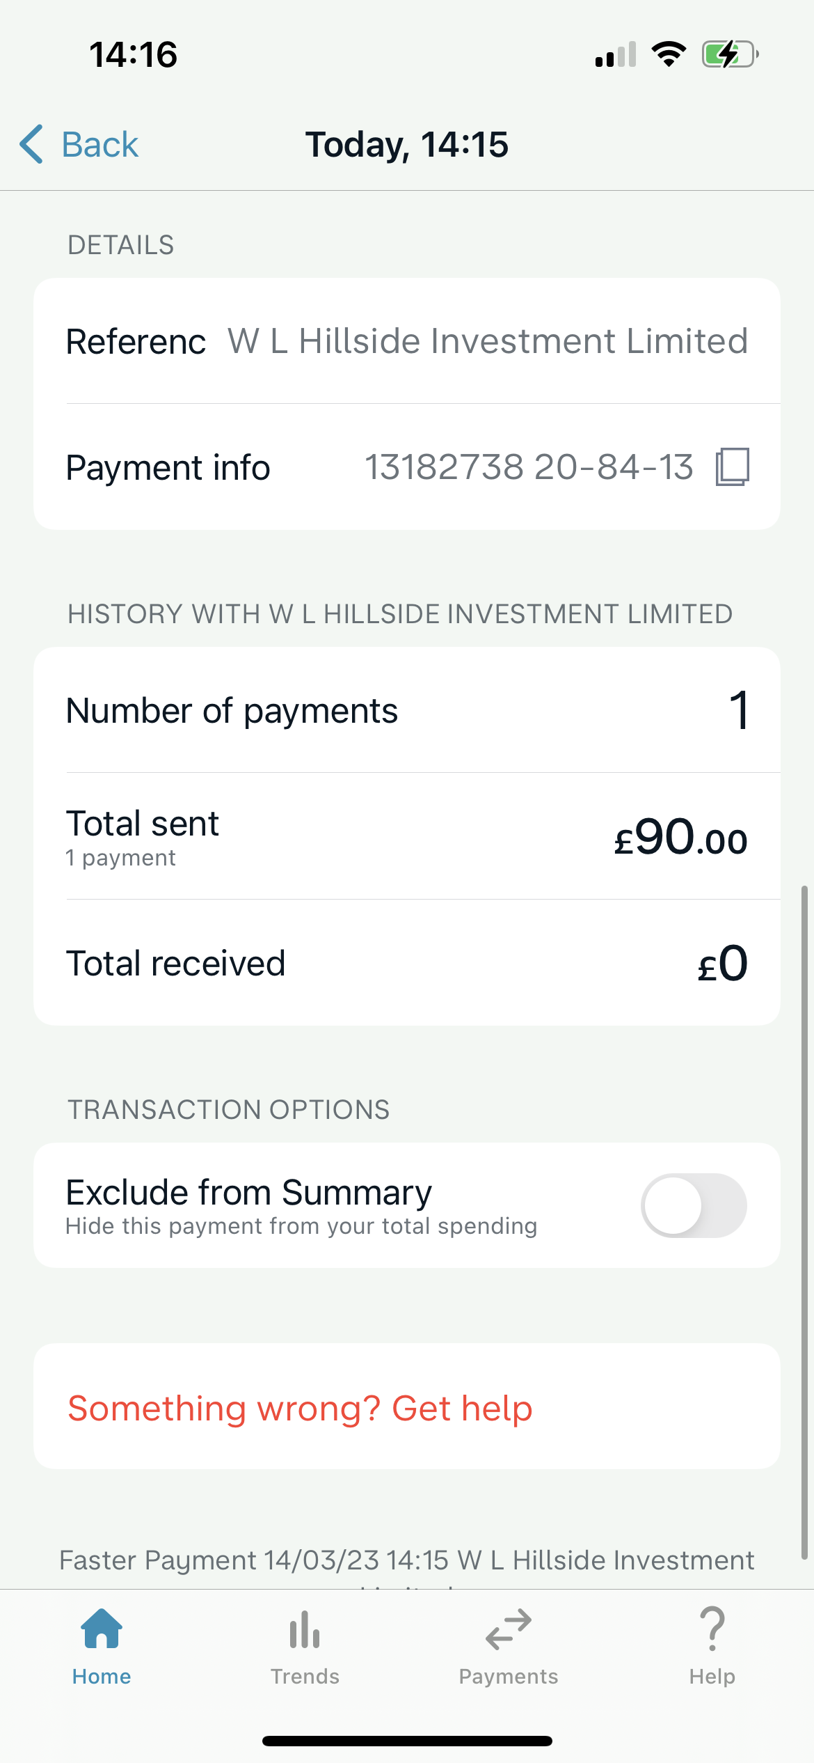Copy payment info with the copy icon

pos(732,467)
